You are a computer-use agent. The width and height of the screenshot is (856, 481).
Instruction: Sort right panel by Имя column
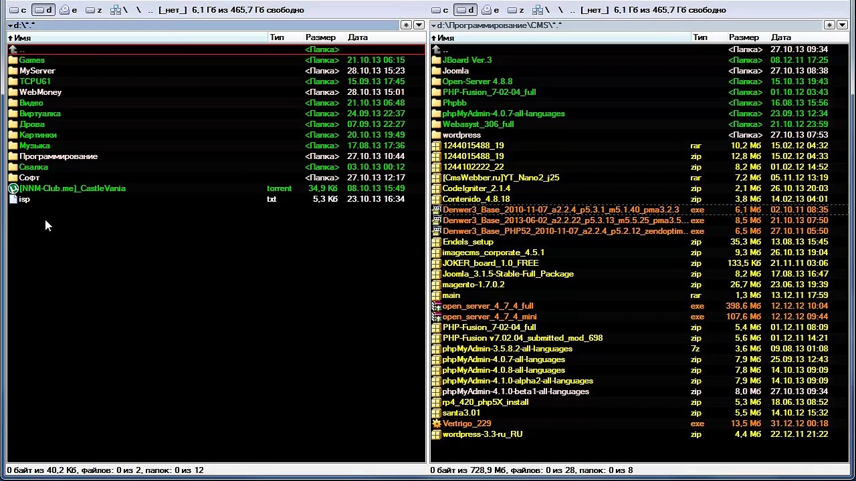[560, 37]
